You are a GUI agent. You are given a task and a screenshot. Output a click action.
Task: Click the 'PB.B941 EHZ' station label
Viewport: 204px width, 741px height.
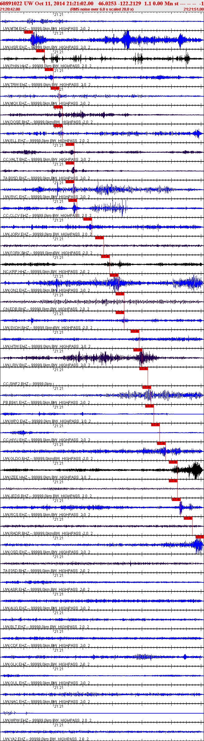click(15, 403)
